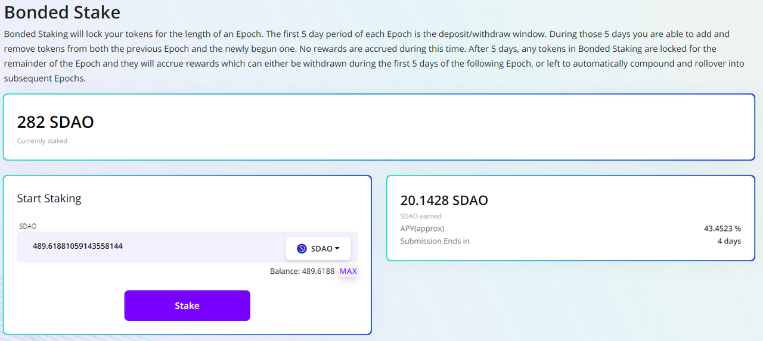
Task: Click the Bonded Staking description paragraph
Action: click(376, 56)
